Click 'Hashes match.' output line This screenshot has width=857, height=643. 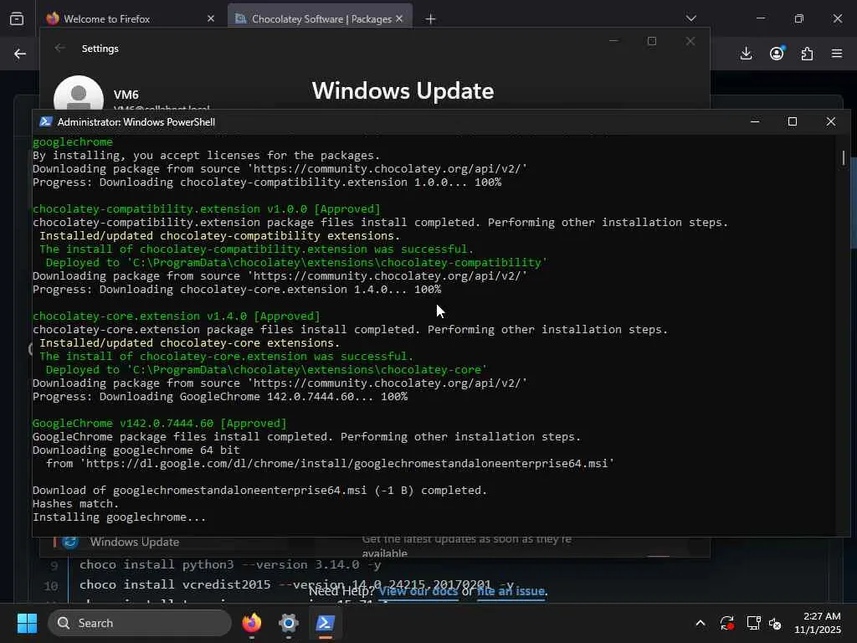pos(75,503)
